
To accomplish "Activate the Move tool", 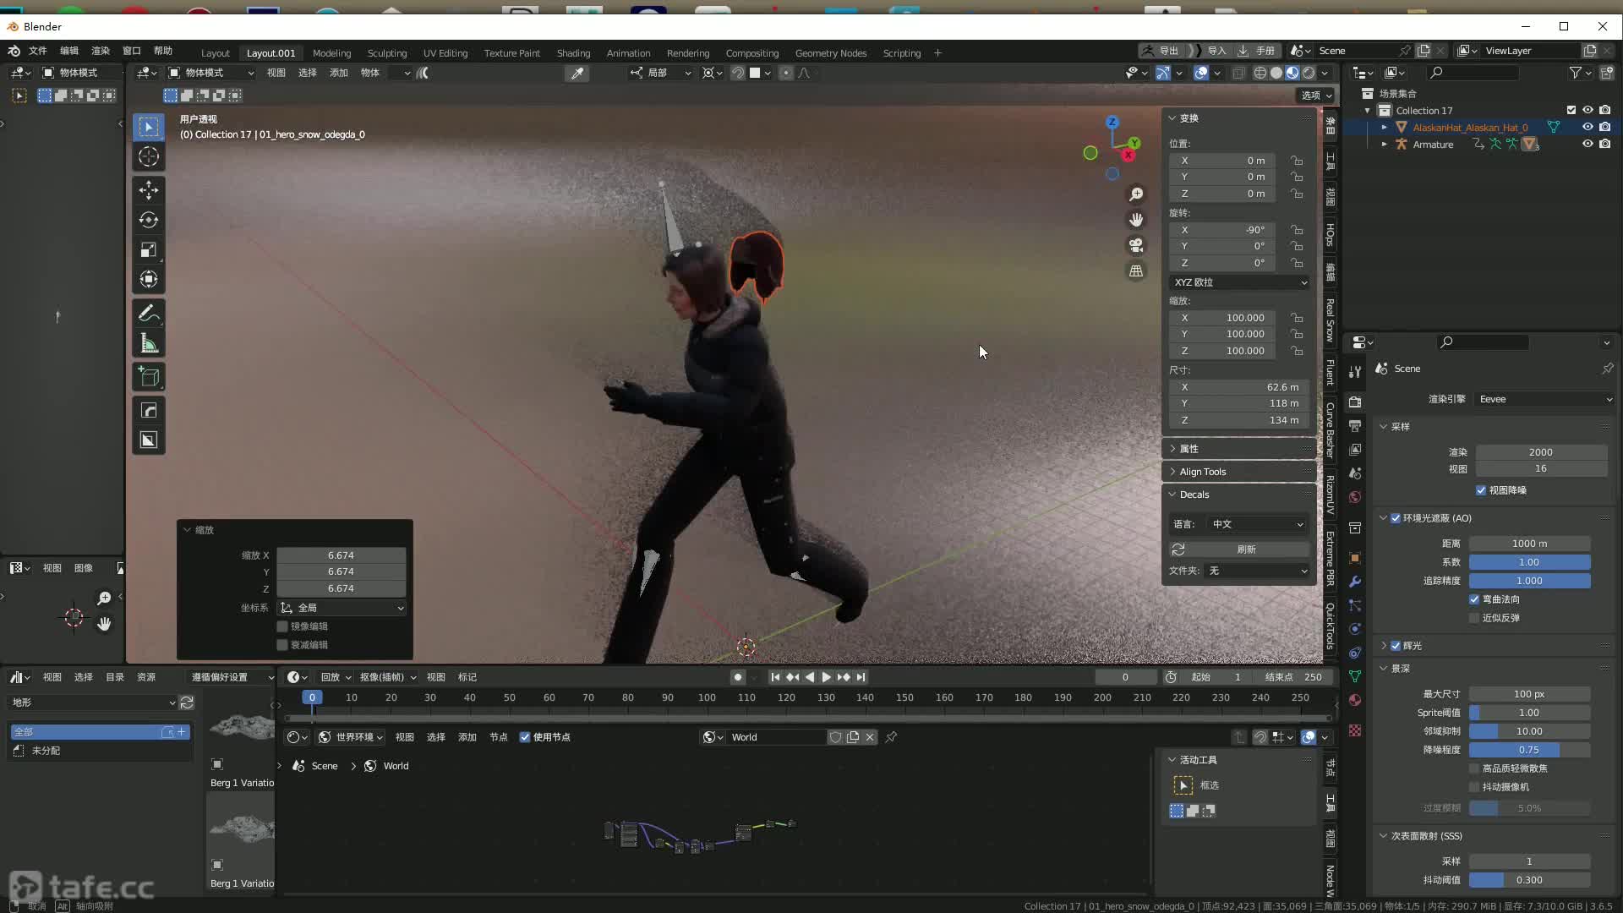I will (149, 190).
